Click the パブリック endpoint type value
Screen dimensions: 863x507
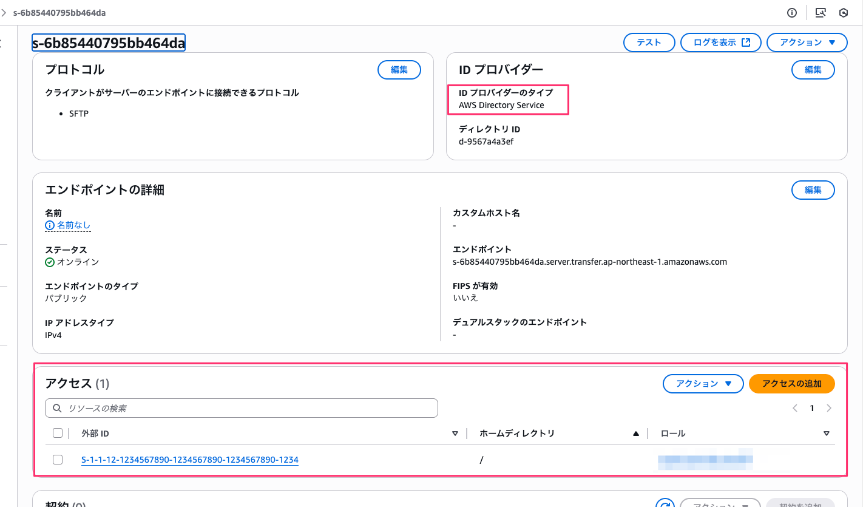point(66,298)
